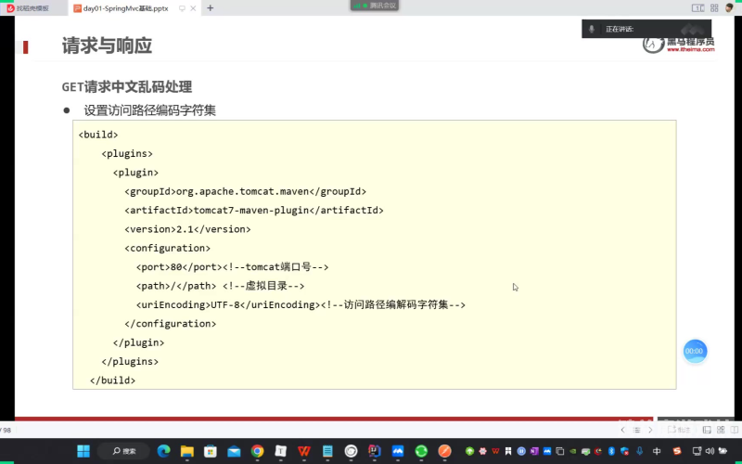Click the slide title 请求与响应
Image resolution: width=742 pixels, height=464 pixels.
coord(107,45)
